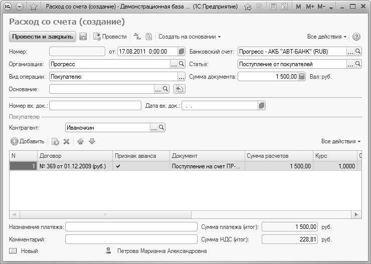
Task: Add to favorites with star icon
Action: (x=33, y=8)
